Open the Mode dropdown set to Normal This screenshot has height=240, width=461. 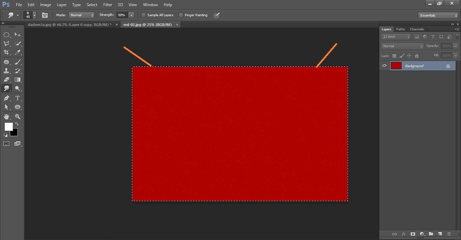(x=81, y=15)
